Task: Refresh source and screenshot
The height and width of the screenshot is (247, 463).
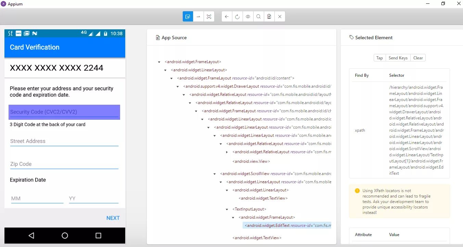Action: click(x=237, y=16)
